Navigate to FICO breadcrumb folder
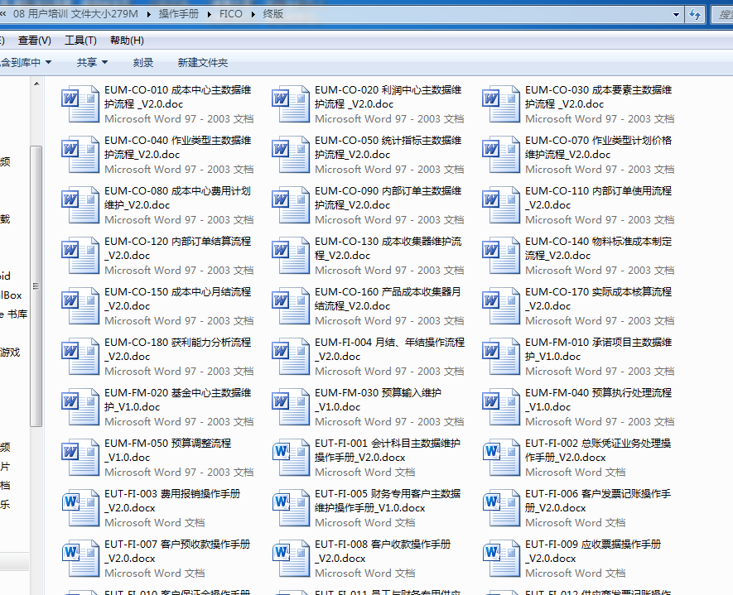This screenshot has width=733, height=595. click(x=231, y=14)
